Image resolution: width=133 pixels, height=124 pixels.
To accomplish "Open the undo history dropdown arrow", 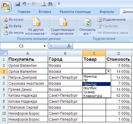I will [29, 4].
